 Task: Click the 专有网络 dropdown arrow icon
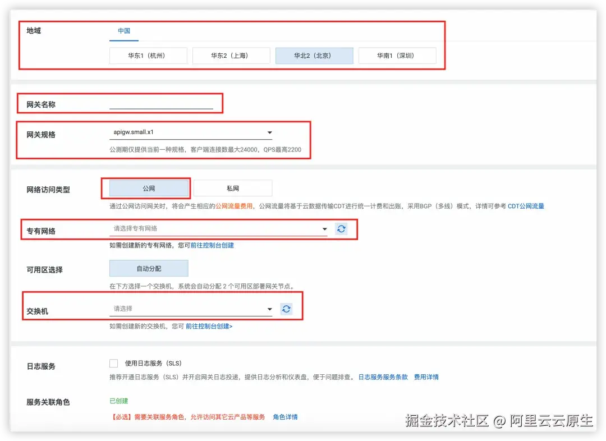pos(325,228)
